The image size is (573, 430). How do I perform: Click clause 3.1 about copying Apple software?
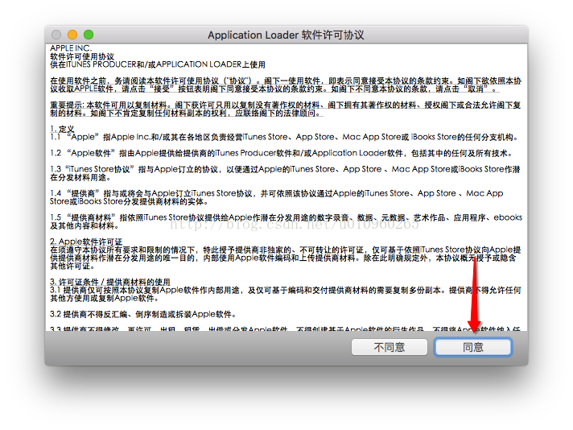point(286,294)
